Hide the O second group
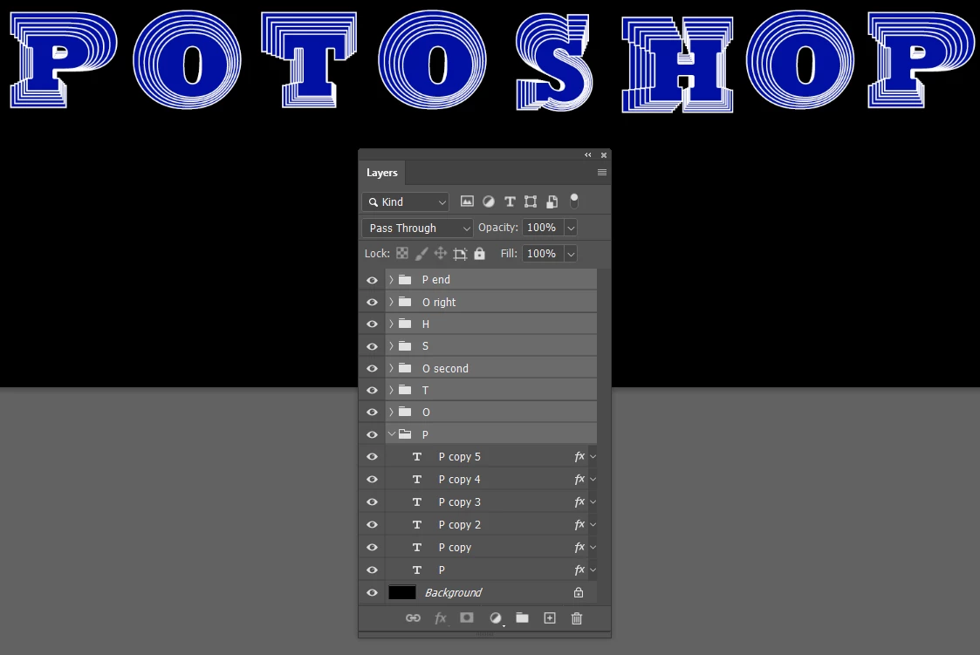 click(372, 368)
